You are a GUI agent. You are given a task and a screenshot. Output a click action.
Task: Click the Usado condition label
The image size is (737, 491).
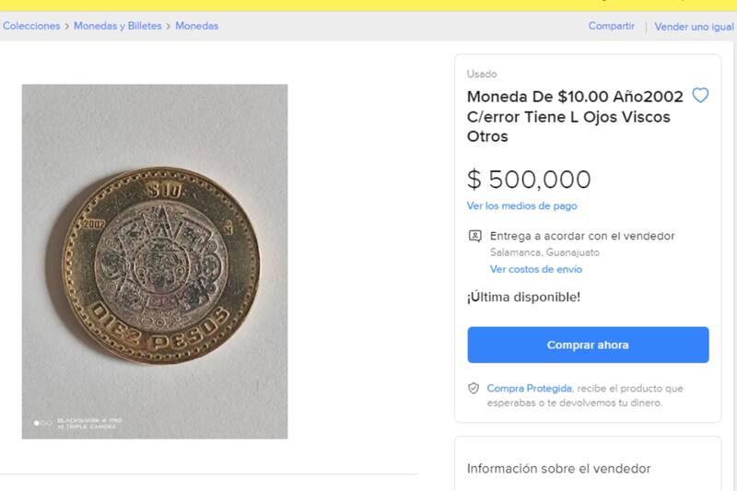pyautogui.click(x=482, y=74)
